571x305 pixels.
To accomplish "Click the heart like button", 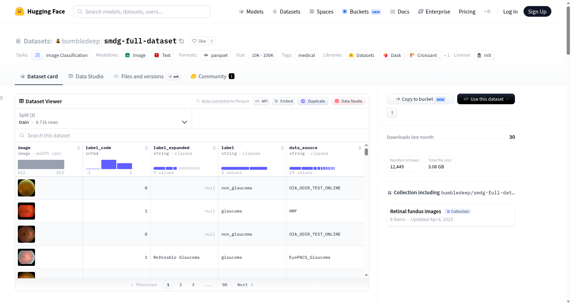I will (x=199, y=41).
